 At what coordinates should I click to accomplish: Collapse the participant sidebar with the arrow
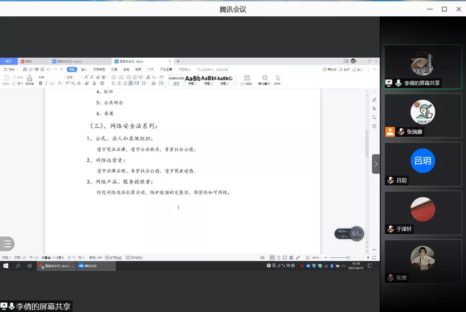click(x=376, y=164)
